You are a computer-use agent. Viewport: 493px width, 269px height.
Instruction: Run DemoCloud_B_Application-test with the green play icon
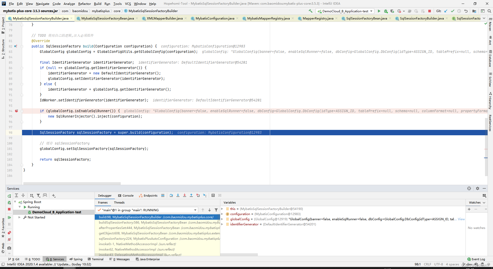point(379,11)
